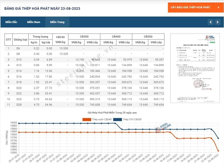Click the 25-07-2023 x-axis date label
224x165 pixels.
(14, 158)
